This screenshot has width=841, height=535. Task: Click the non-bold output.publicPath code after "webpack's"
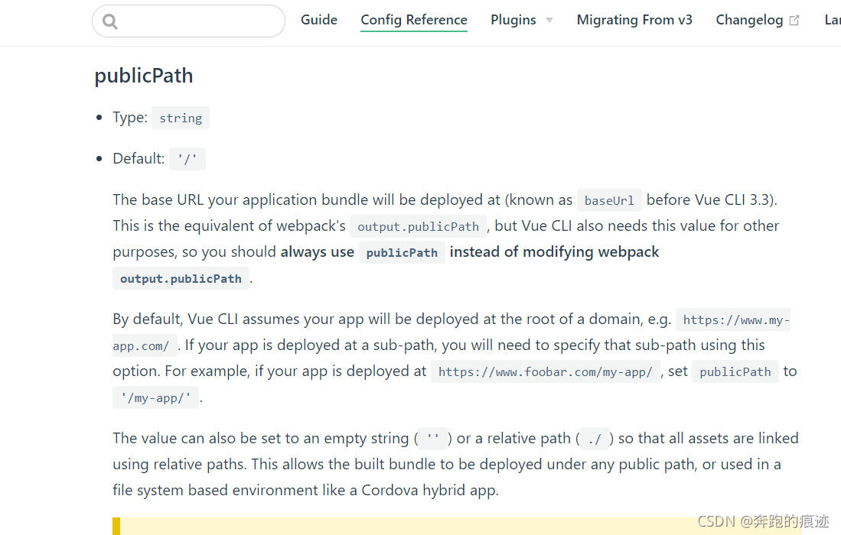(x=418, y=226)
